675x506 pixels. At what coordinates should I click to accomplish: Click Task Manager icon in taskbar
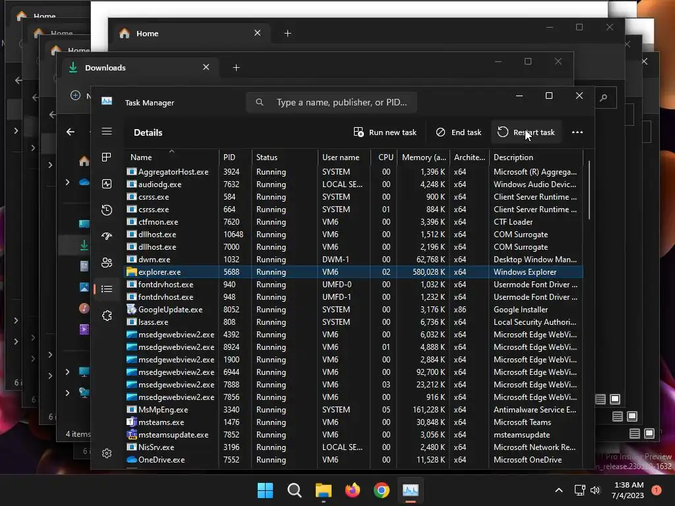tap(410, 490)
